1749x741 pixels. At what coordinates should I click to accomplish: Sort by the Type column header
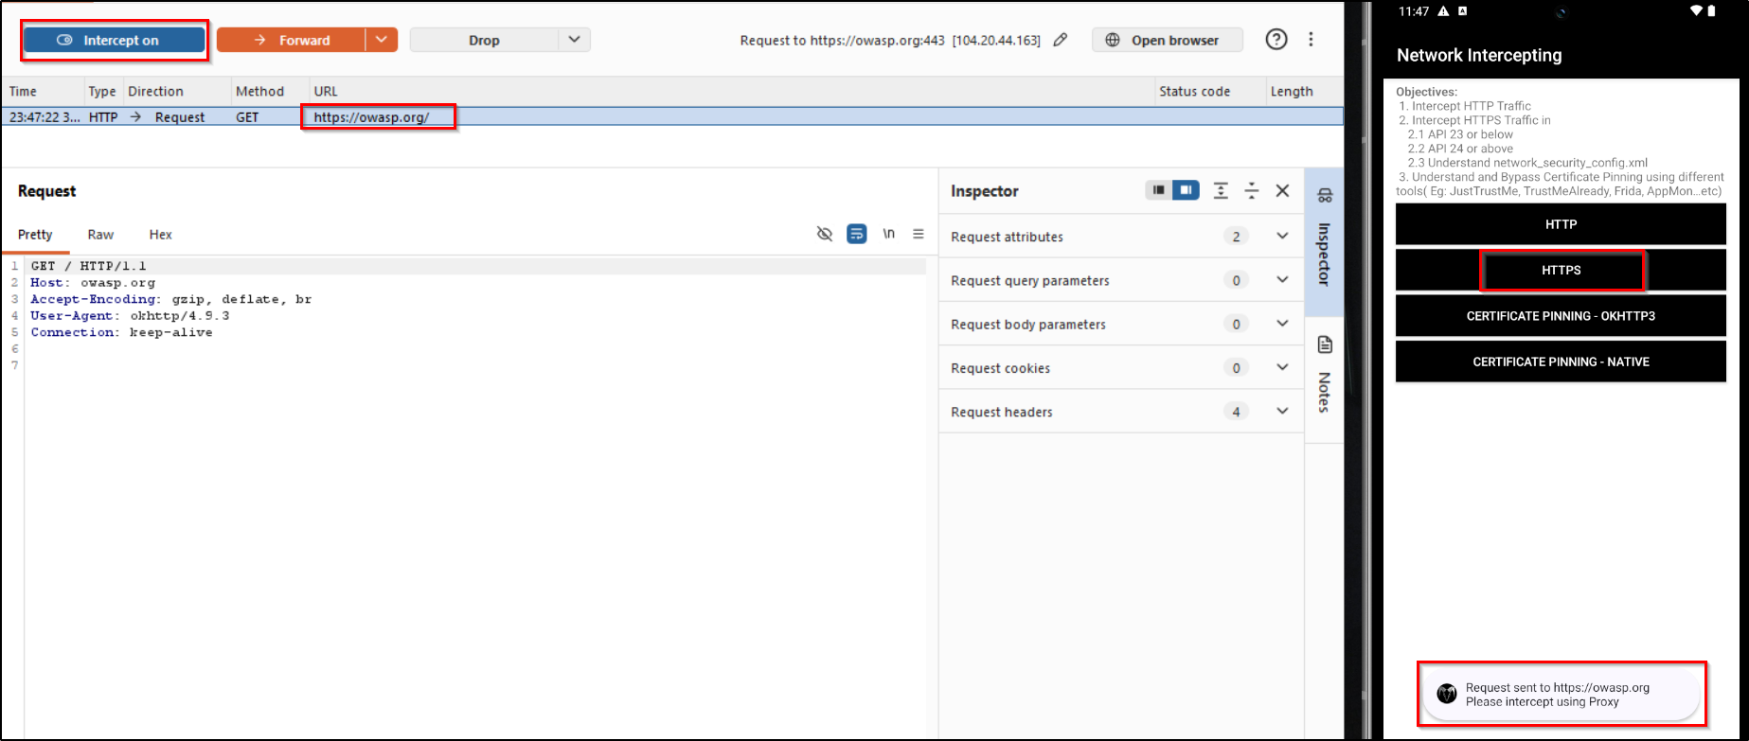pos(101,91)
